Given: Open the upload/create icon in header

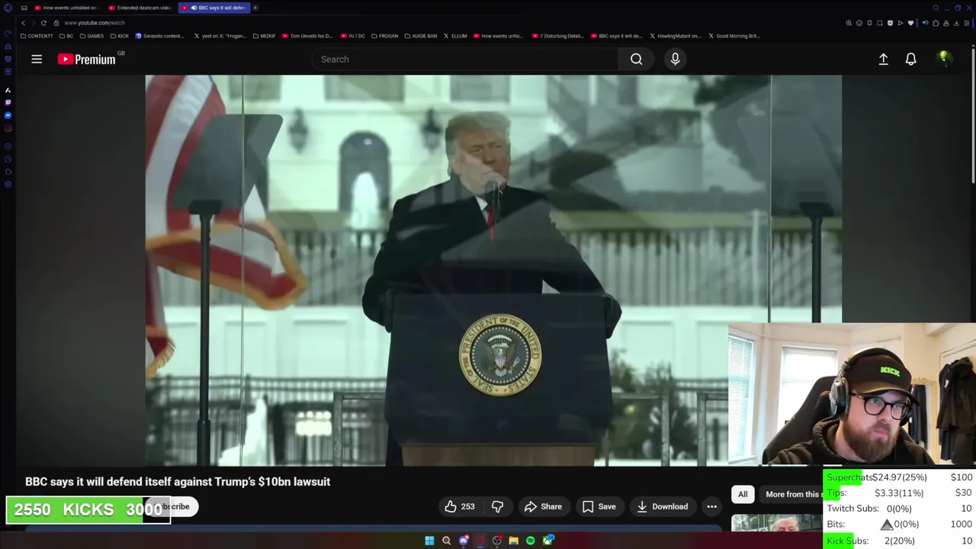Looking at the screenshot, I should pos(883,59).
